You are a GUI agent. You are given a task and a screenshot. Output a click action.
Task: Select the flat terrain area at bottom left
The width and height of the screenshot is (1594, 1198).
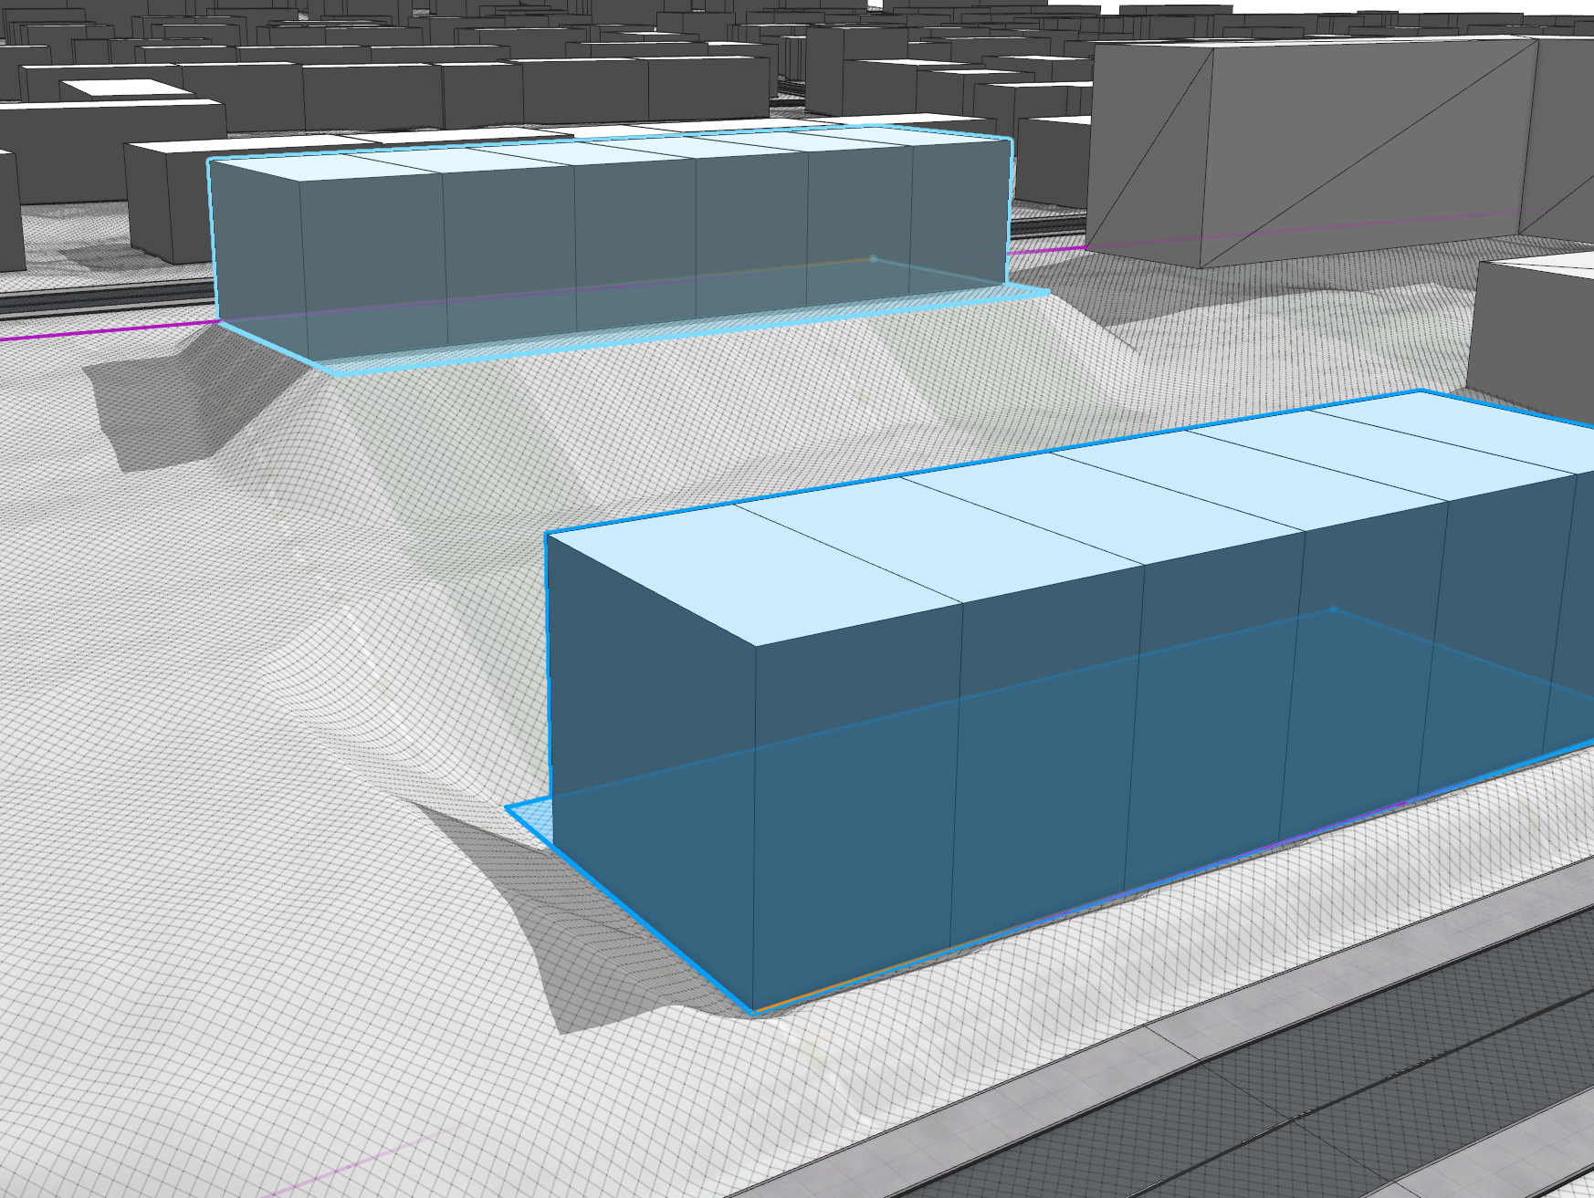(228, 1049)
